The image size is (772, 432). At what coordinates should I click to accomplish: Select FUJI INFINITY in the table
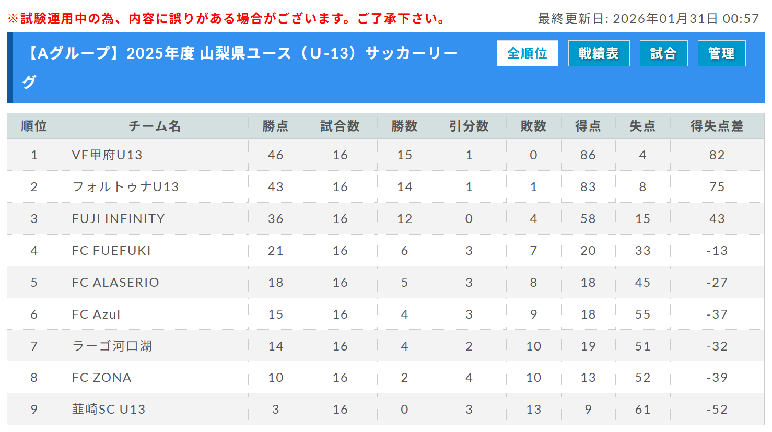[118, 219]
